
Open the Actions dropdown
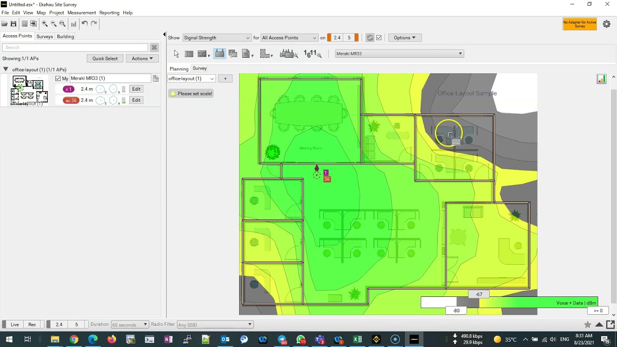coord(142,58)
